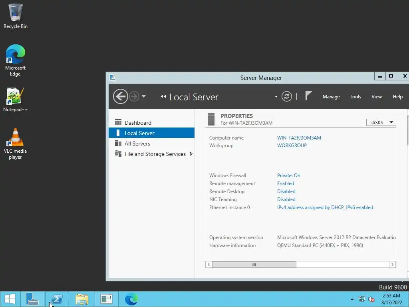
Task: Click the File and Storage Services icon
Action: [118, 153]
